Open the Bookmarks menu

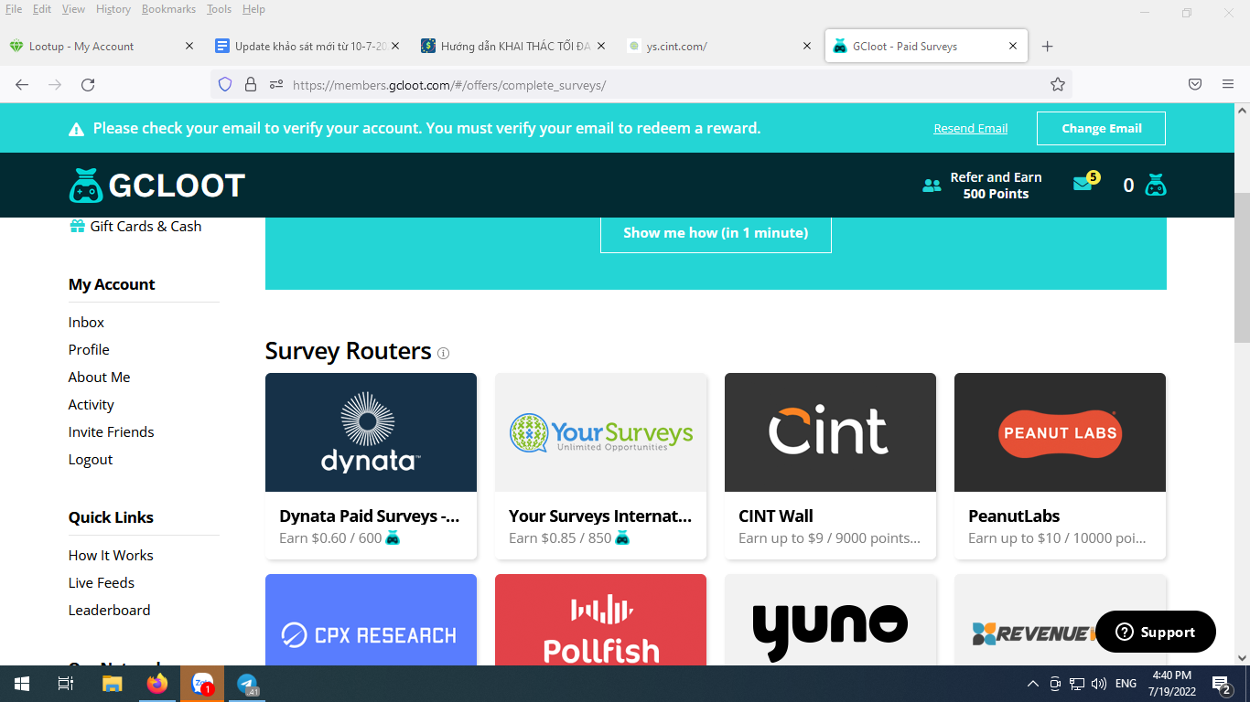[x=168, y=9]
